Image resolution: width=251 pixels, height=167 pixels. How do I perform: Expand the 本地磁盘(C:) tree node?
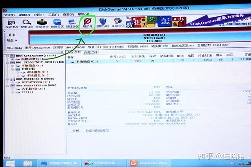(13, 59)
